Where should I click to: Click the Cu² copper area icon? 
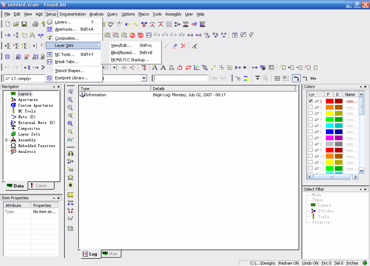click(x=70, y=218)
